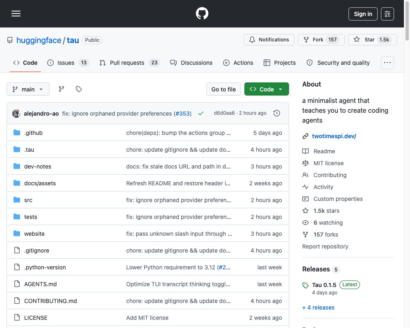Click alejandro-ao's avatar image
Image resolution: width=410 pixels, height=328 pixels.
pos(16,113)
